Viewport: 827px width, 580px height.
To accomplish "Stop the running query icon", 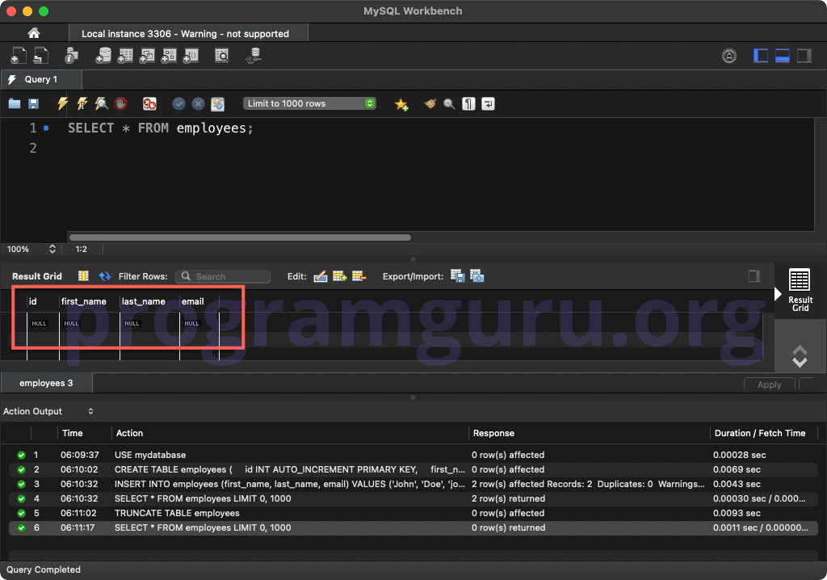I will pyautogui.click(x=121, y=103).
